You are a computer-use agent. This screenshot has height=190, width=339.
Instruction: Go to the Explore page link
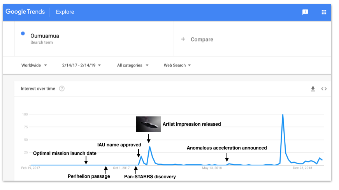tap(65, 12)
